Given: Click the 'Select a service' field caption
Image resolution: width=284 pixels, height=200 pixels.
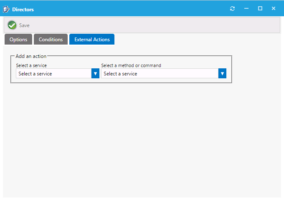Looking at the screenshot, I should point(31,65).
